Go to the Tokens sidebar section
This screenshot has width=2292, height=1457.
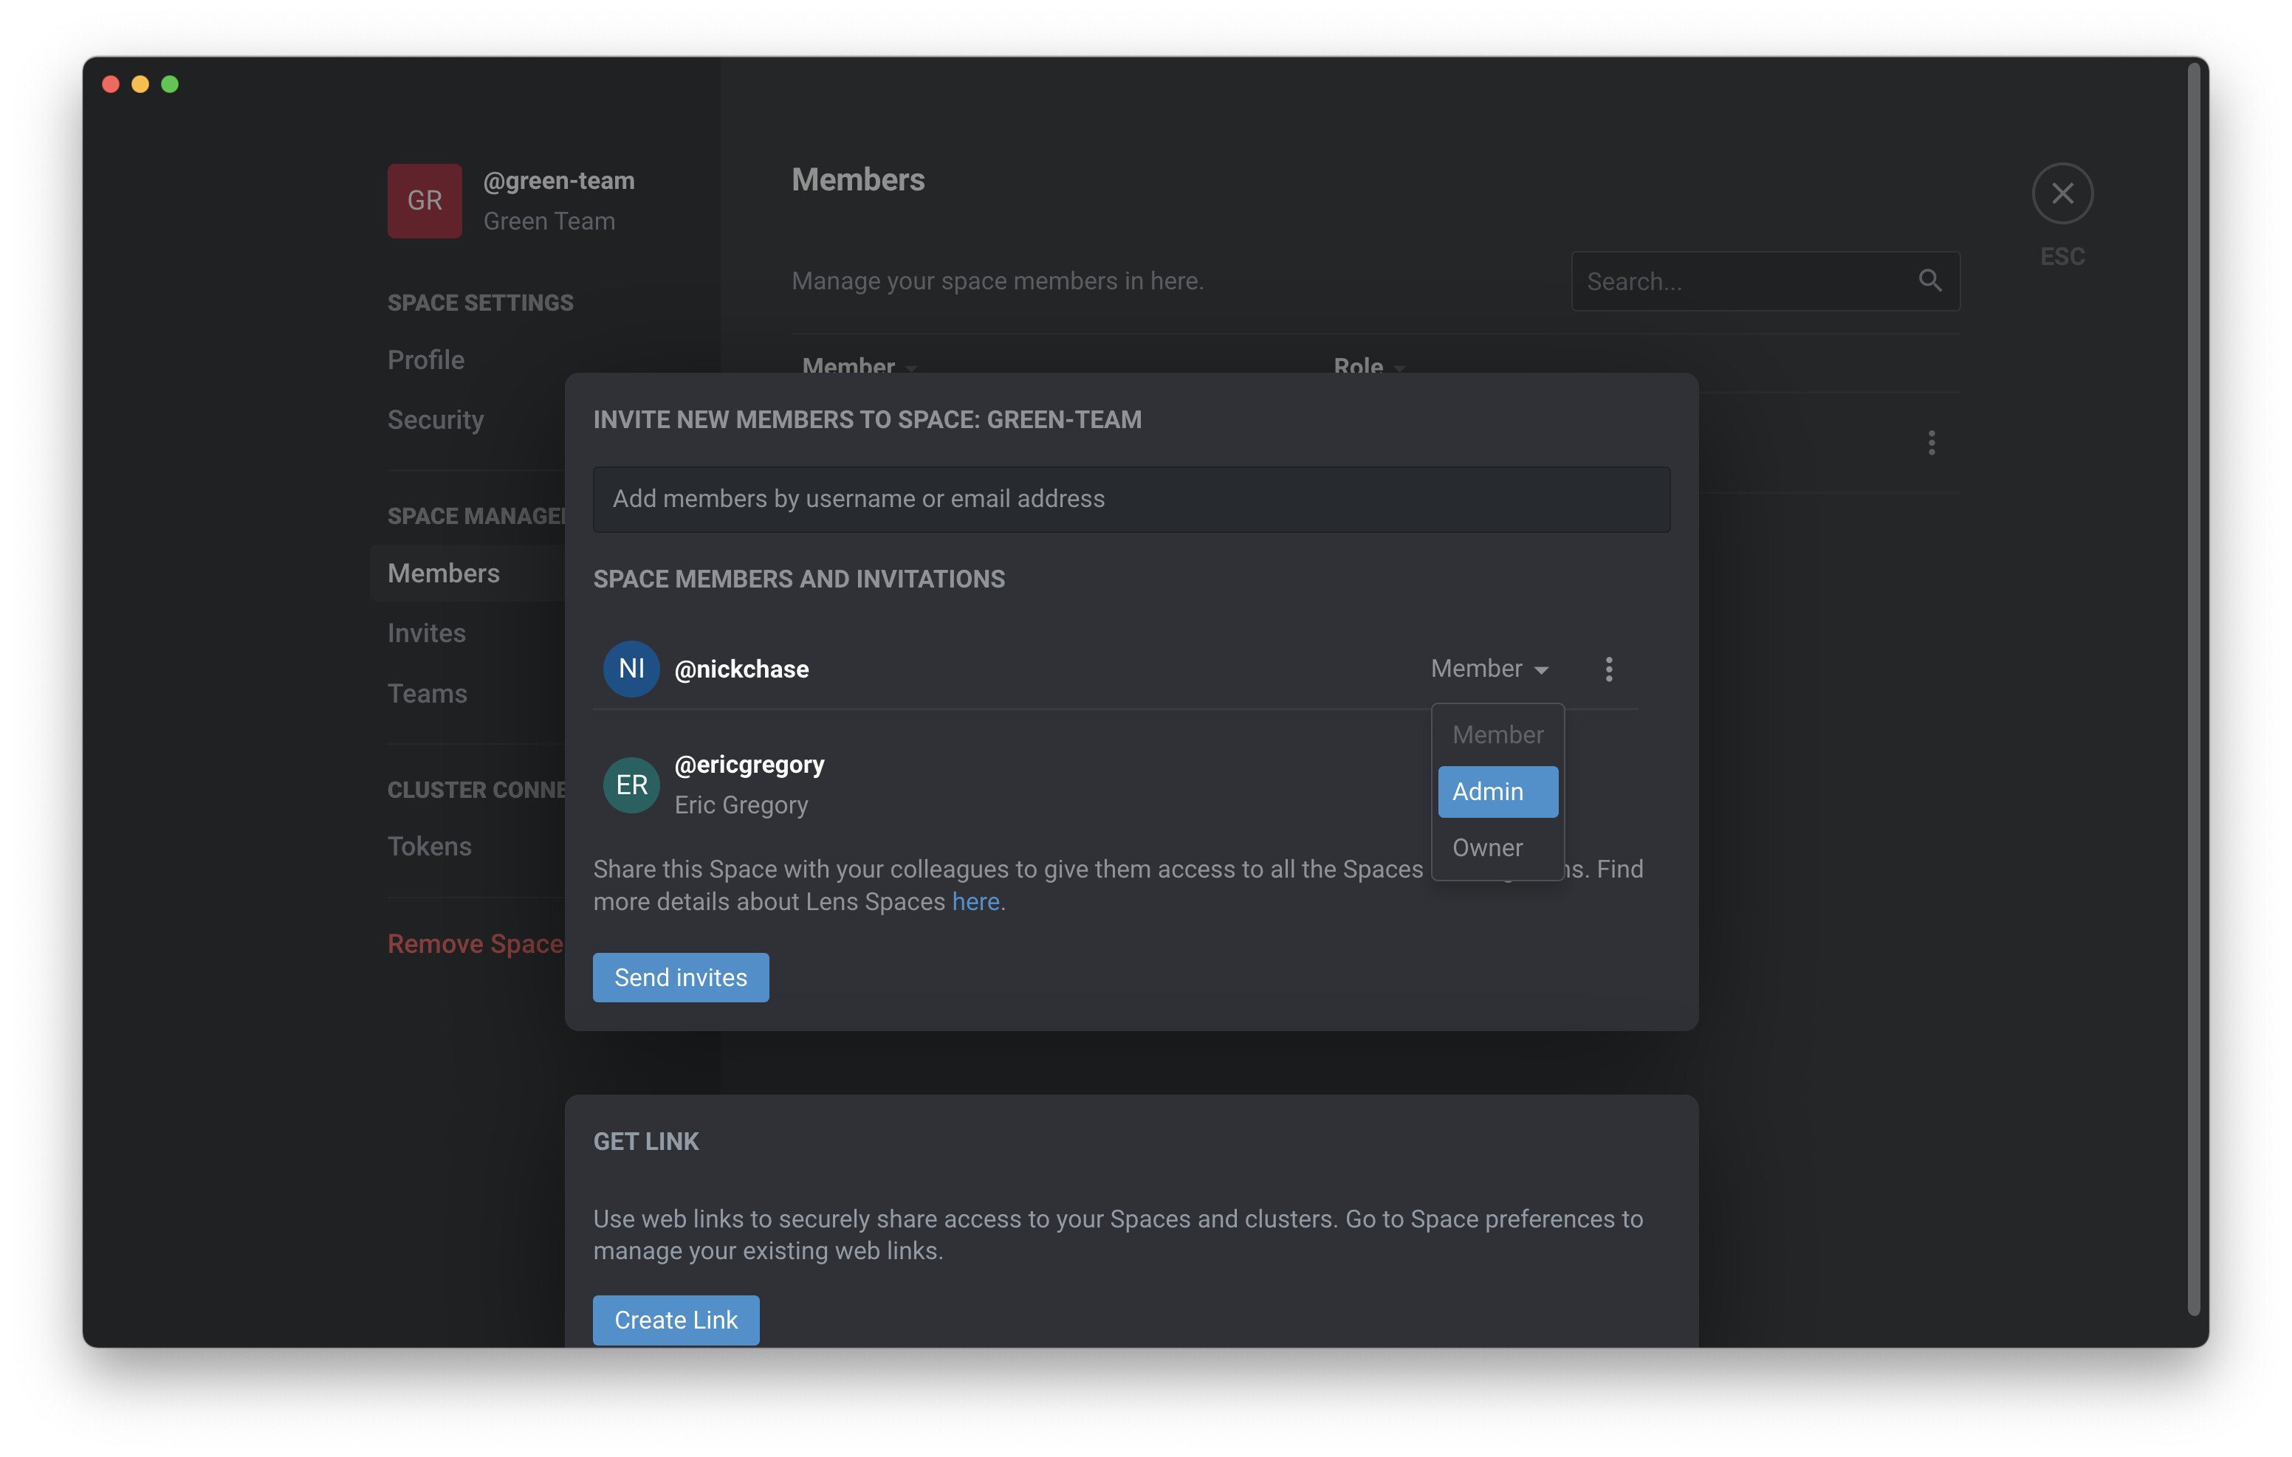[x=429, y=846]
